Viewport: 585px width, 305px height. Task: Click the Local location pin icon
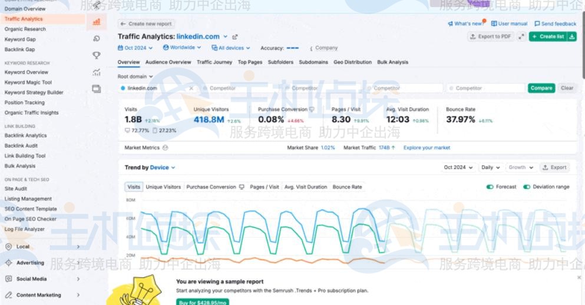9,247
